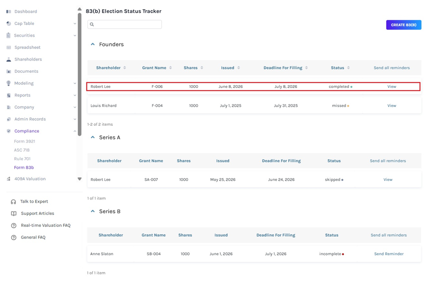Click the Company building icon
This screenshot has width=425, height=281.
point(9,107)
